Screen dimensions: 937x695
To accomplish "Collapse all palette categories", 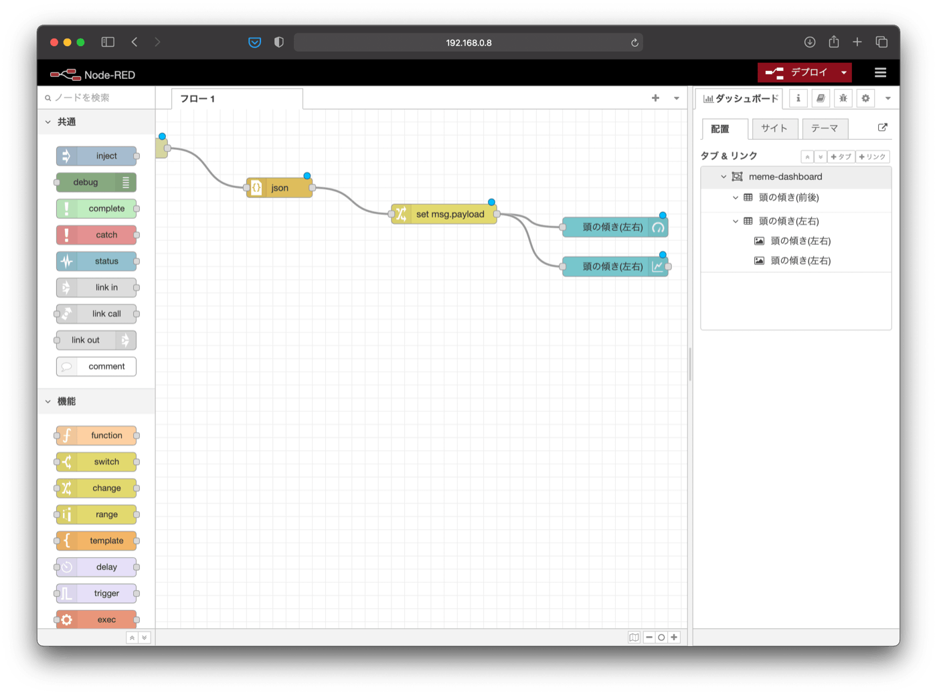I will (132, 638).
